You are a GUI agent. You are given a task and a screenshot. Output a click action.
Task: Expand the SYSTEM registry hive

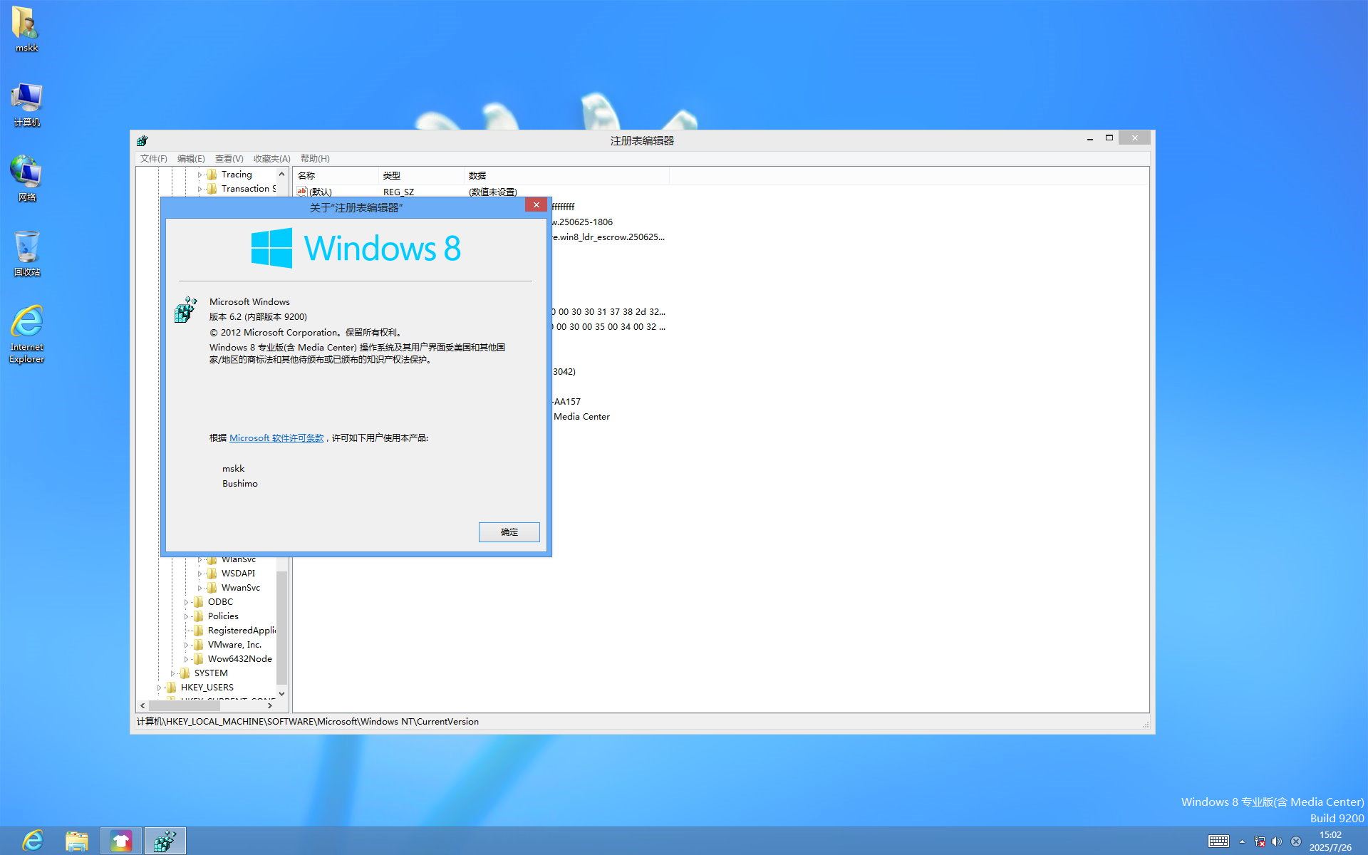click(172, 673)
